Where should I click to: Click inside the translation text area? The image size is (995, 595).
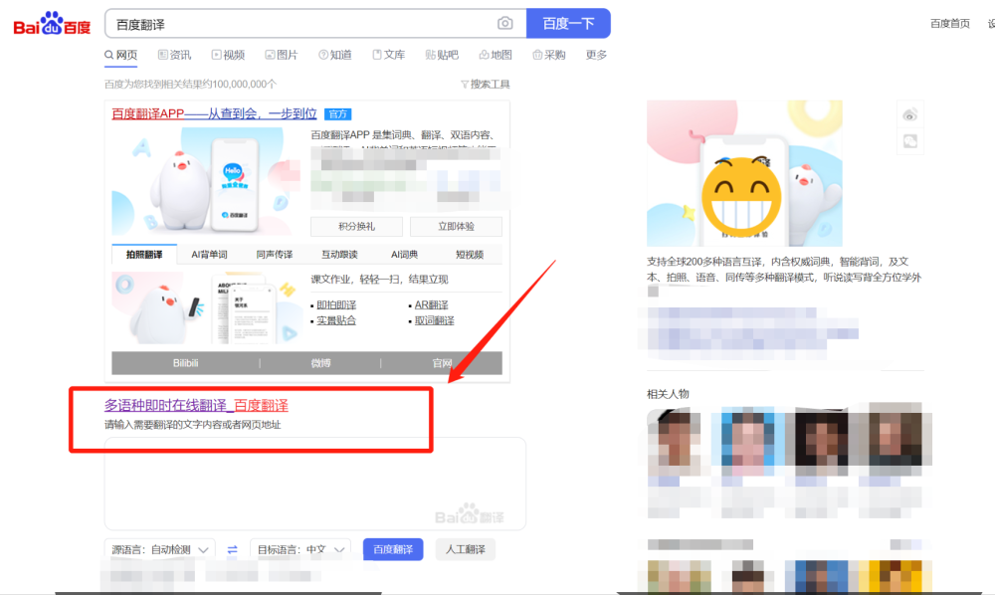(314, 484)
